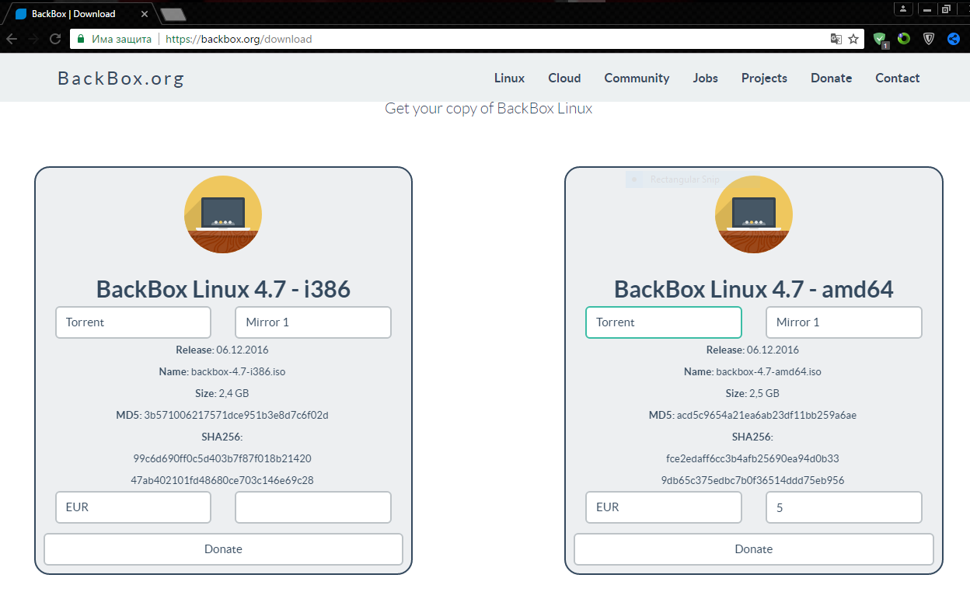The width and height of the screenshot is (970, 599).
Task: Click the file name backbox-4.7-amd64.iso
Action: (x=769, y=372)
